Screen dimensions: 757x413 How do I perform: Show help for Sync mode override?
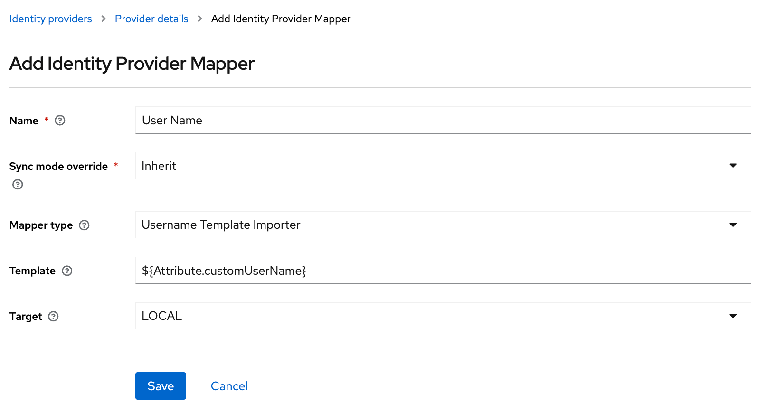(18, 184)
